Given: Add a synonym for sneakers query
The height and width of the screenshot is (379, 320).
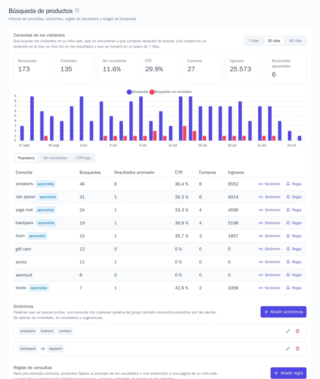Looking at the screenshot, I should (x=269, y=184).
